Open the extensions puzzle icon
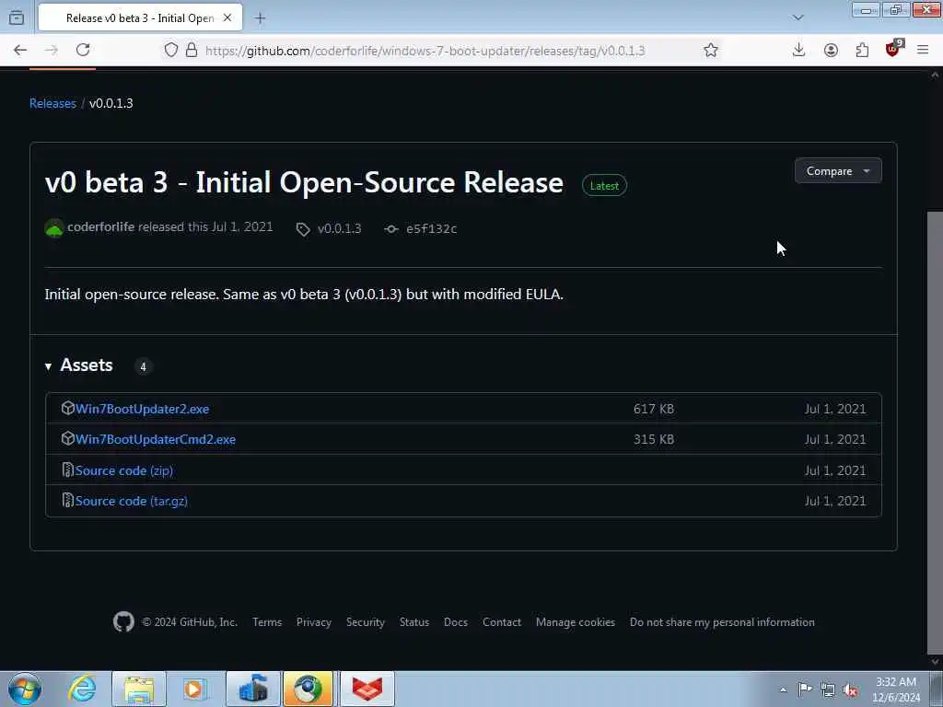The width and height of the screenshot is (943, 707). tap(862, 50)
